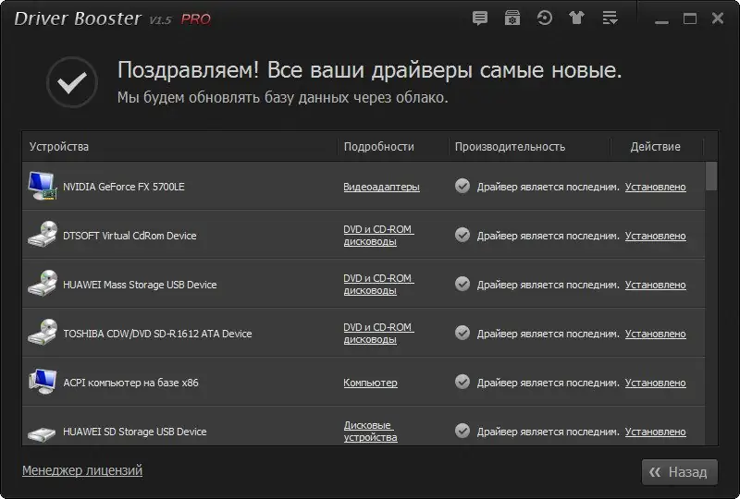Viewport: 740px width, 499px height.
Task: Click Установлено for HUAWEI Mass Storage USB
Action: pyautogui.click(x=656, y=285)
